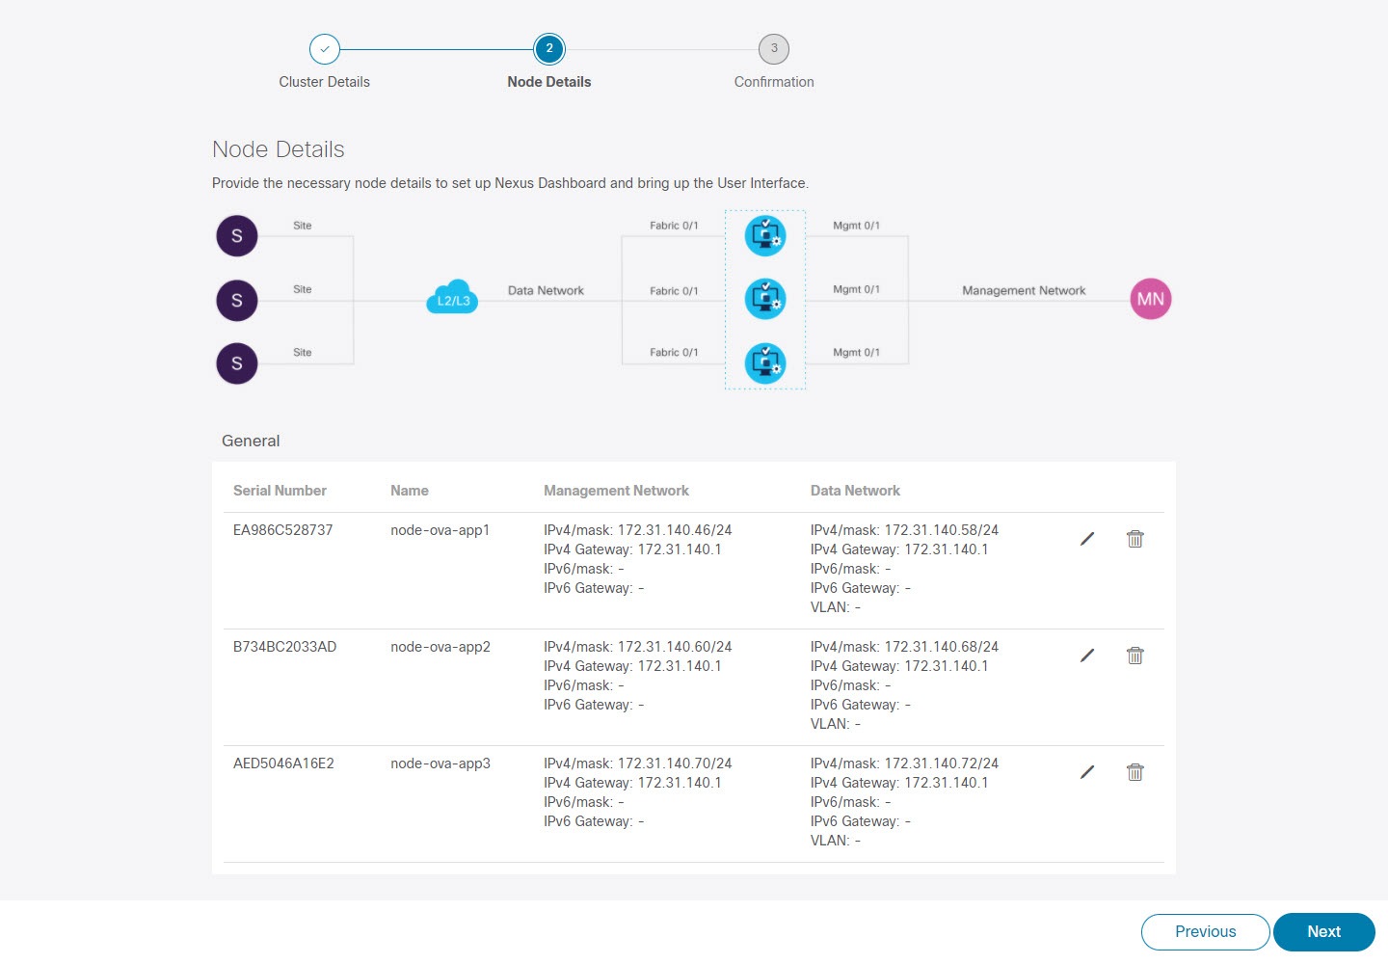
Task: Select the L2/L3 cloud icon in the diagram
Action: tap(451, 298)
